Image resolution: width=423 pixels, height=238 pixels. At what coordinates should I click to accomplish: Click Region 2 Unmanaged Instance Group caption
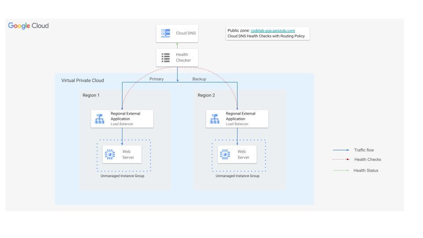coord(237,176)
